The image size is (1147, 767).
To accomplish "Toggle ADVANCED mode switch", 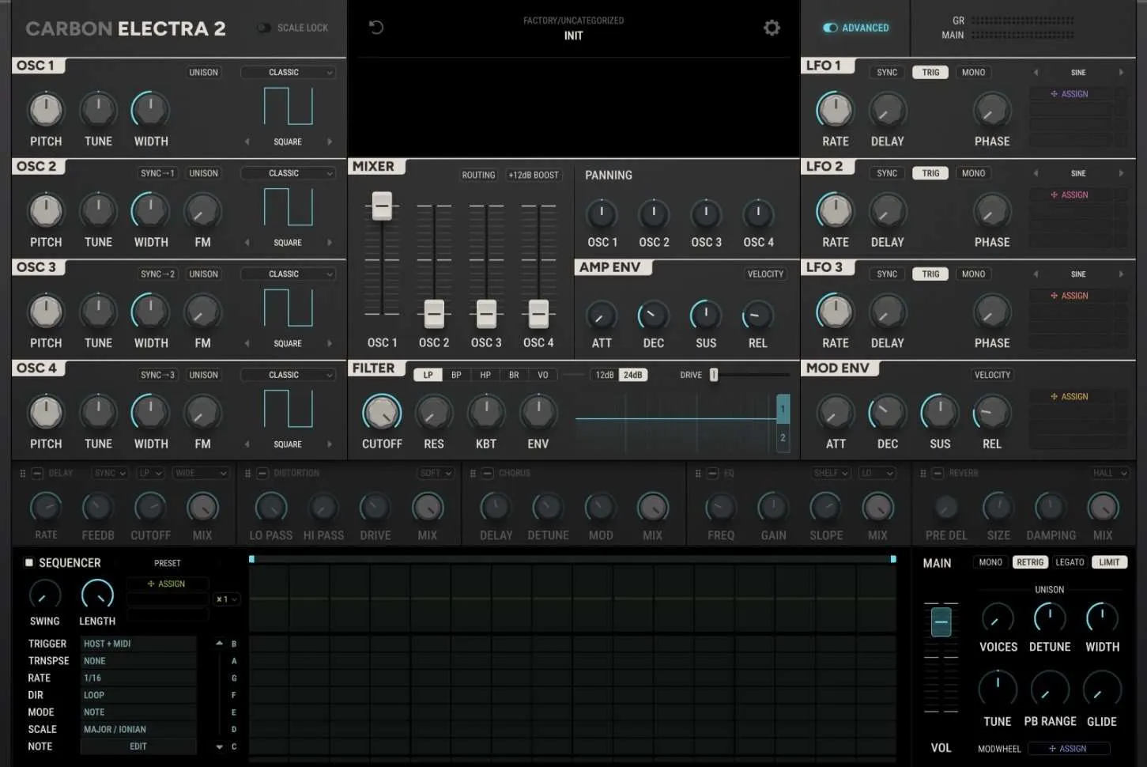I will pyautogui.click(x=830, y=28).
